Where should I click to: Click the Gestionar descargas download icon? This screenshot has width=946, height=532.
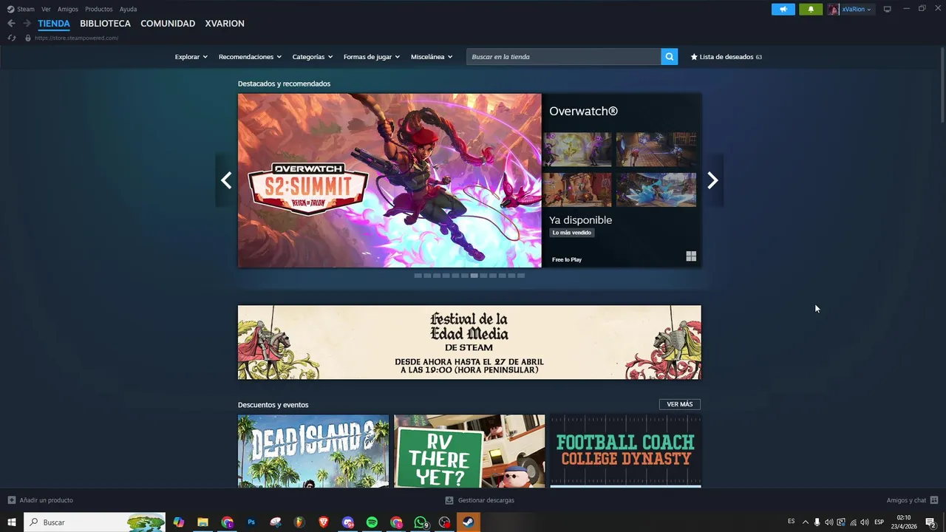pyautogui.click(x=449, y=500)
